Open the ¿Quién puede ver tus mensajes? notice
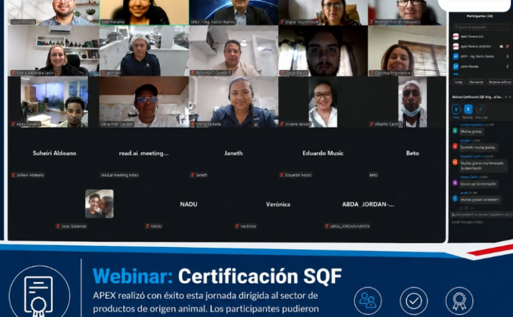The width and height of the screenshot is (513, 317). point(480,214)
